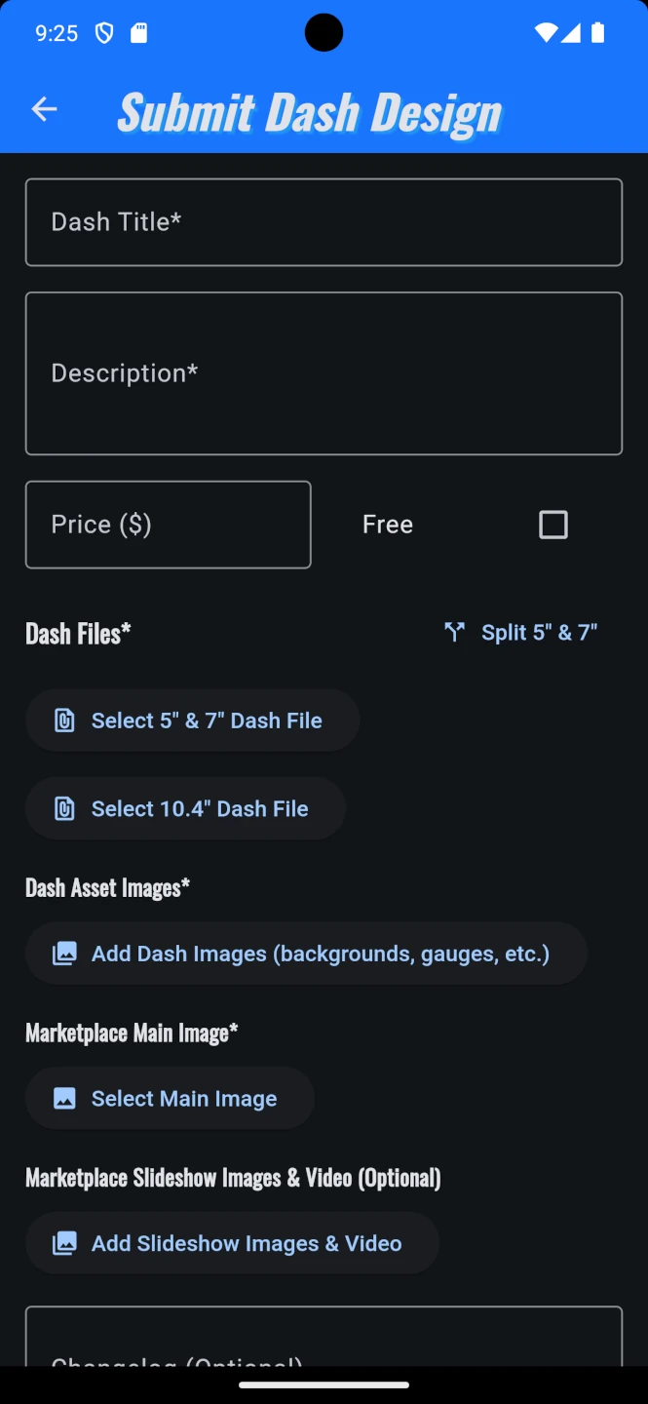
Task: Open the Split 5" & 7" option
Action: coord(520,632)
